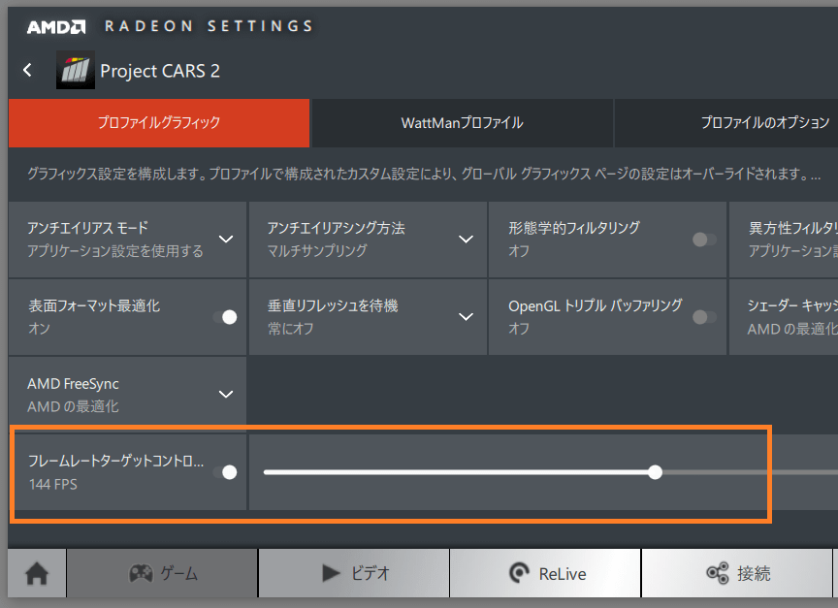
Task: Click the Project CARS 2 title text
Action: 160,71
